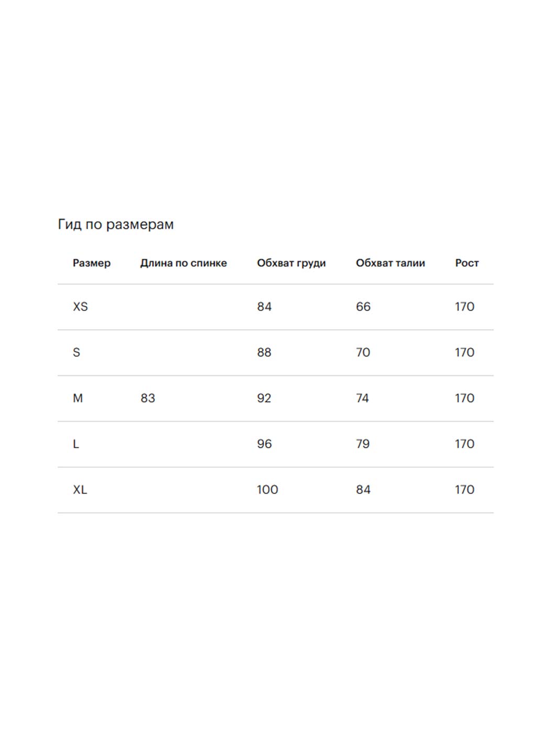
Task: Click height value 170 in S row
Action: 465,352
